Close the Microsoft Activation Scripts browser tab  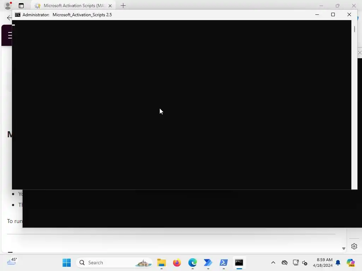click(x=110, y=6)
